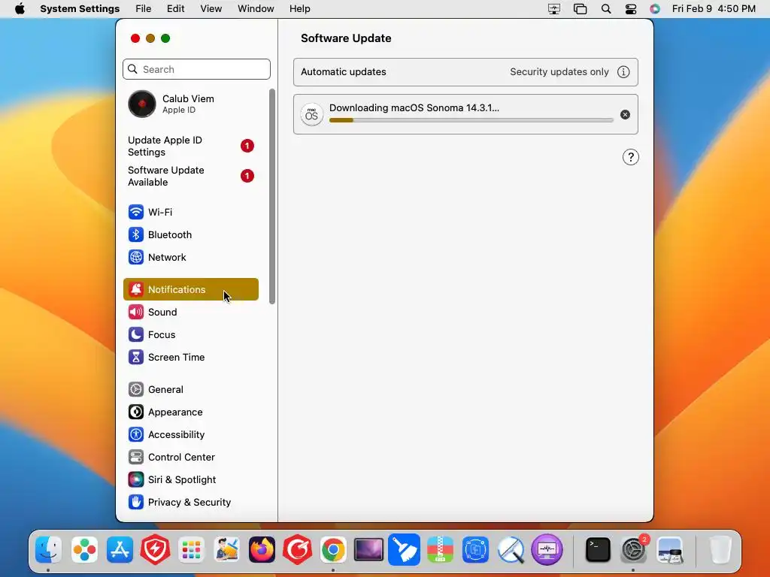The image size is (770, 577).
Task: Open Appearance settings
Action: [190, 412]
